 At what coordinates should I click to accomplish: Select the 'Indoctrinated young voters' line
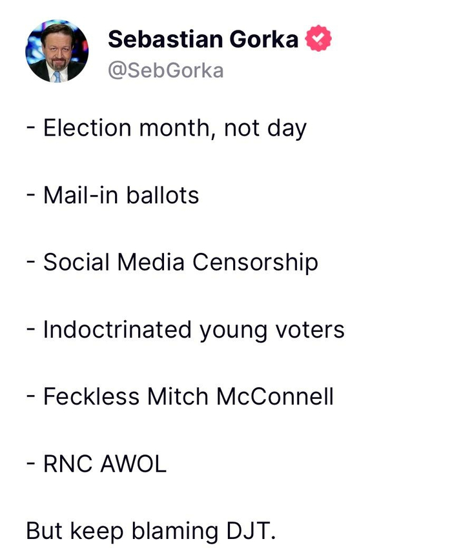pyautogui.click(x=187, y=330)
